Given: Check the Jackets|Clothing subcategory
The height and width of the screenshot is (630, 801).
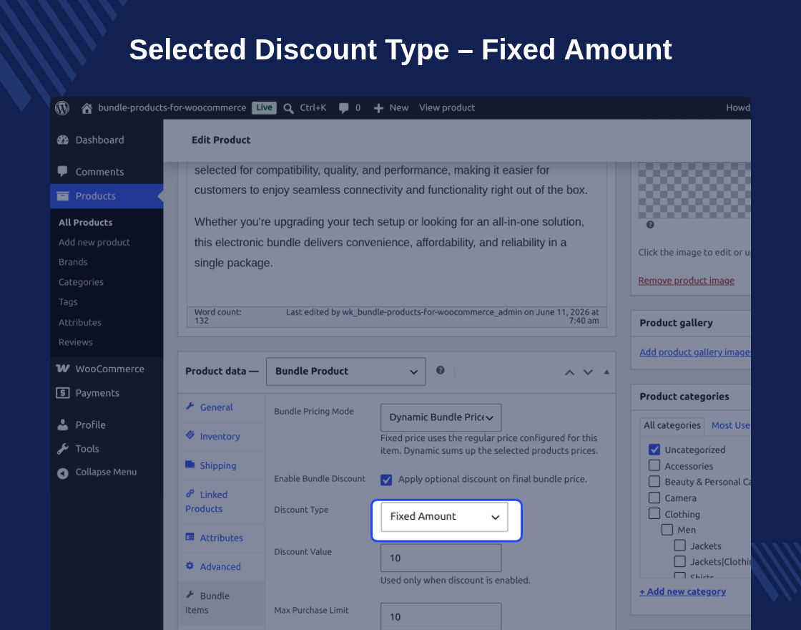Looking at the screenshot, I should coord(680,561).
